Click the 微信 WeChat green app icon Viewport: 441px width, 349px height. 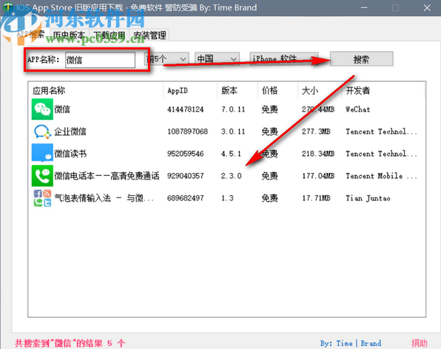[42, 109]
